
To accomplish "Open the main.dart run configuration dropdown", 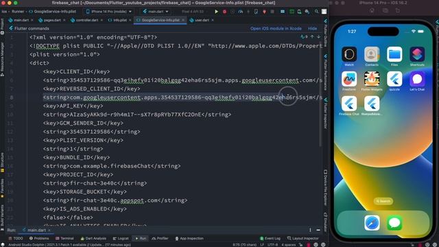I will (156, 12).
